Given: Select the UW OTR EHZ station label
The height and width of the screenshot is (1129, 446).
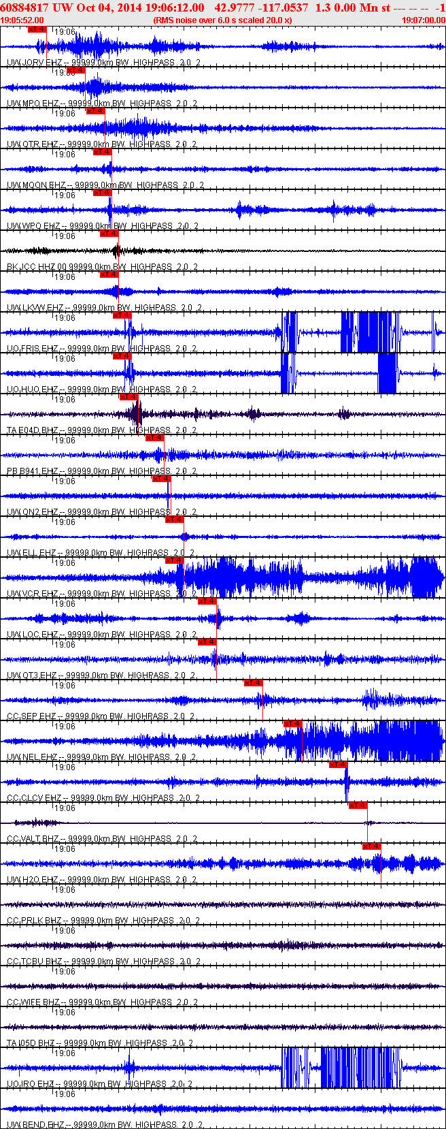Looking at the screenshot, I should click(x=101, y=144).
